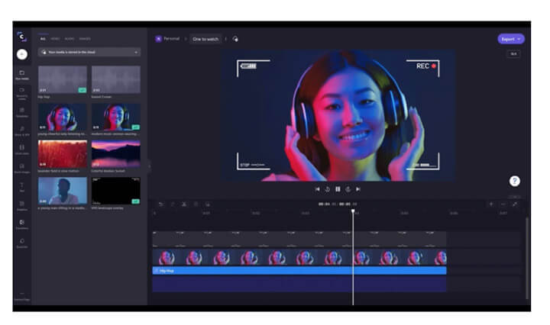Skip to the start of the video
Viewport: 550px width, 325px height.
pos(317,188)
